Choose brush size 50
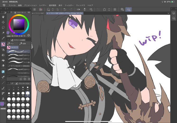Screen dimensions: 177x123 tap(18, 100)
